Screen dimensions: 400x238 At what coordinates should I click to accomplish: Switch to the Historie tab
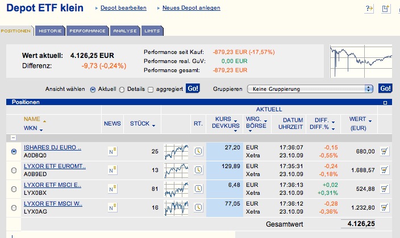[x=50, y=31]
